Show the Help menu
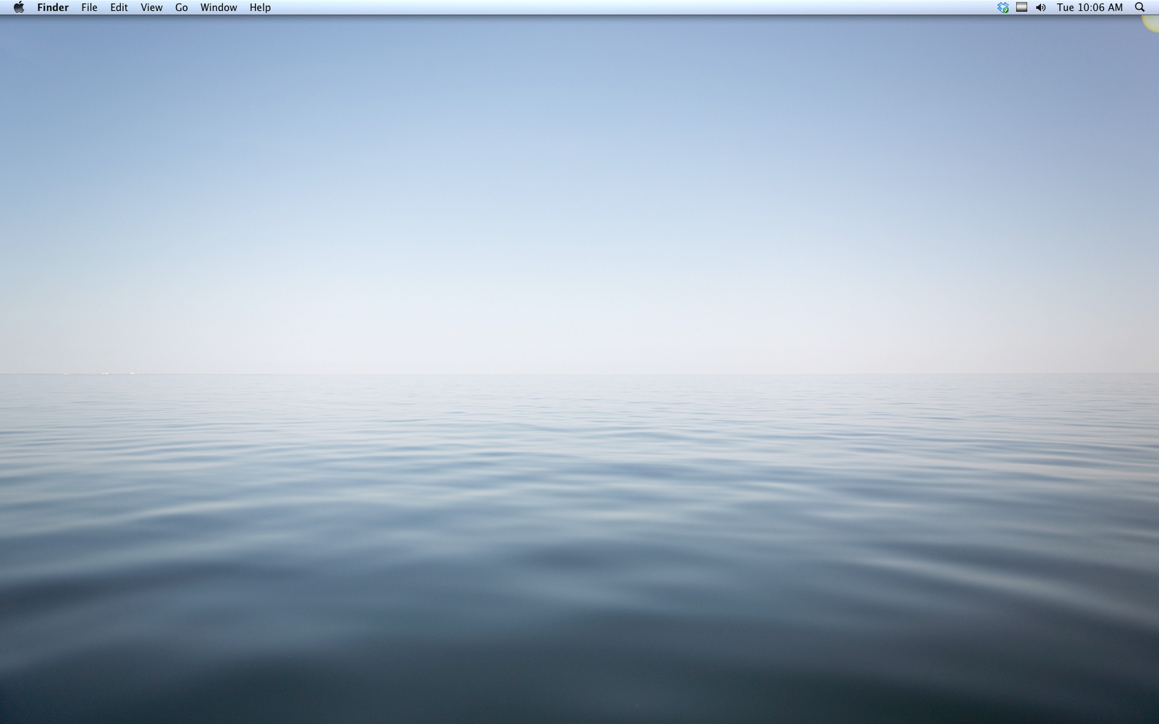The height and width of the screenshot is (724, 1159). [x=260, y=7]
